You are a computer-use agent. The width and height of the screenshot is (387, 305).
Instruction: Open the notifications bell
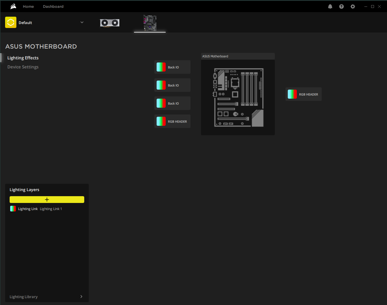tap(330, 7)
